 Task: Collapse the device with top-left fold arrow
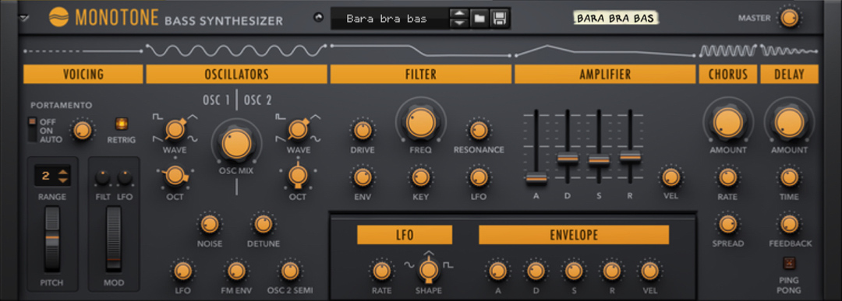coord(23,18)
